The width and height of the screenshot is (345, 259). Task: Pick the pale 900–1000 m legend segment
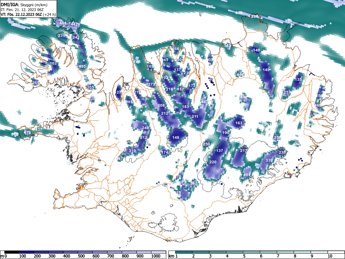tap(144, 252)
